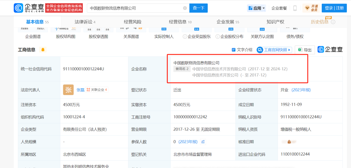Click the 关联企业 4 tag
Screen dimensions: 351x168
click(x=97, y=90)
